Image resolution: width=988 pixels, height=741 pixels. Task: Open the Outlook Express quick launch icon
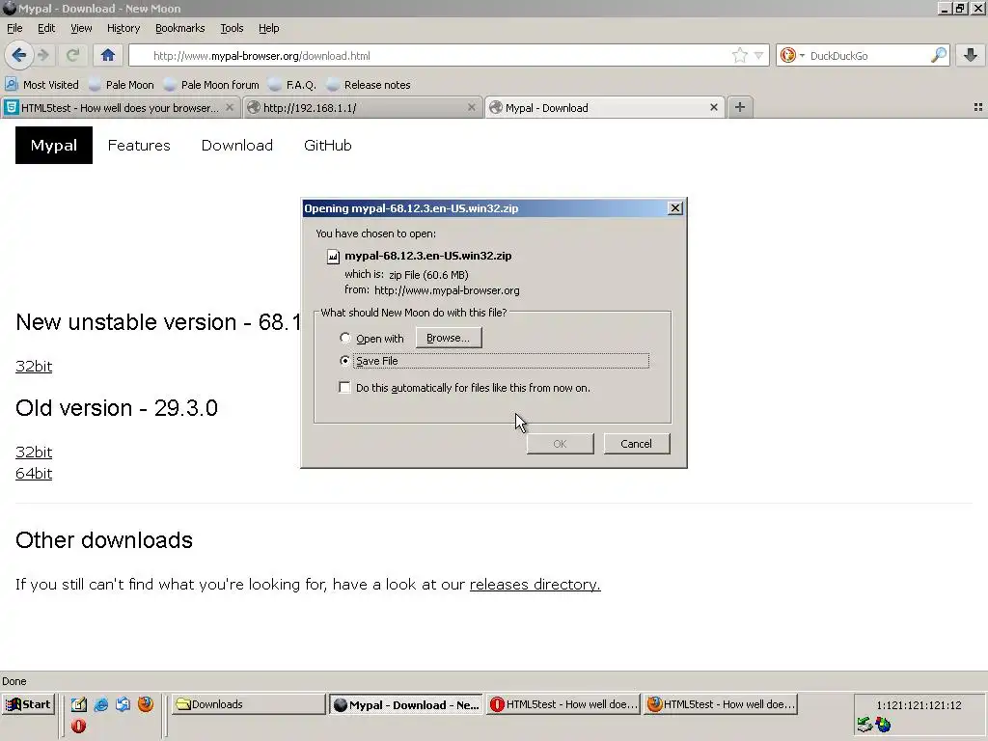click(x=123, y=704)
